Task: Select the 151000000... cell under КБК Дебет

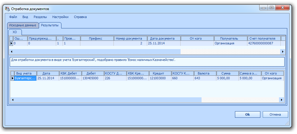Action: (x=70, y=78)
